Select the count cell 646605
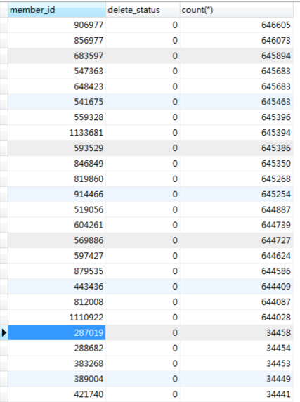The height and width of the screenshot is (402, 300). coord(237,25)
